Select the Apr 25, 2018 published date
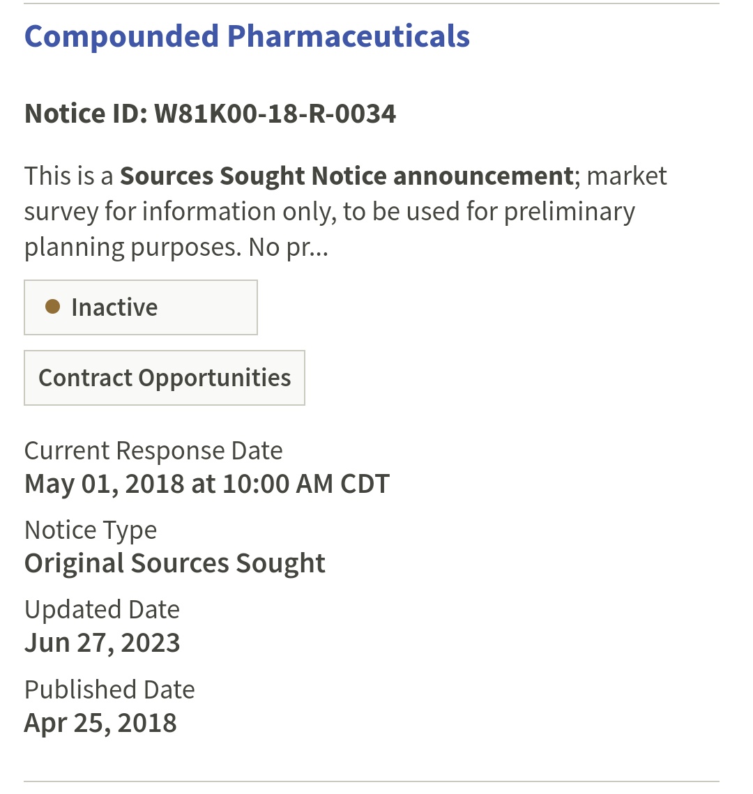This screenshot has height=794, width=753. [x=100, y=723]
